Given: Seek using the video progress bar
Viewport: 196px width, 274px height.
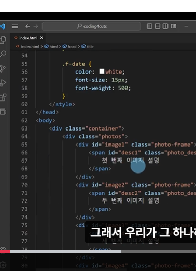Looking at the screenshot, I should point(98,251).
